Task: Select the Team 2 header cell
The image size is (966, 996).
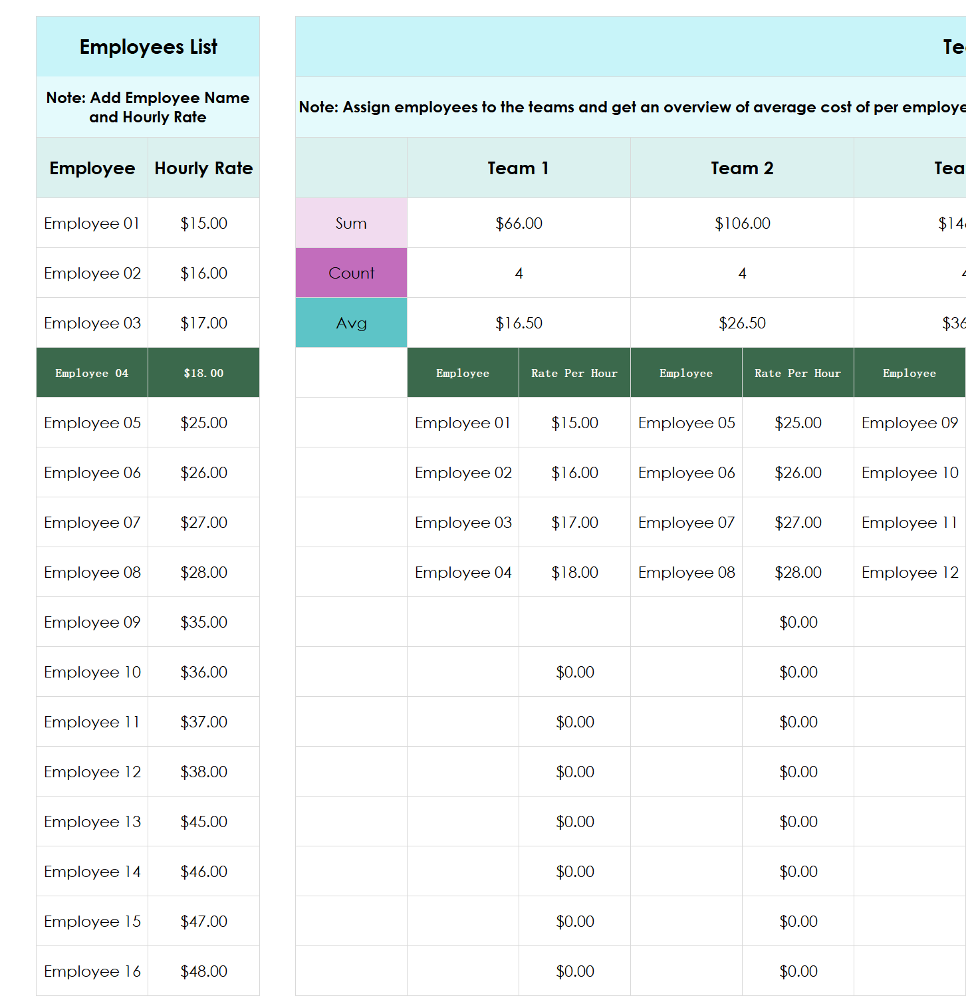Action: pos(742,168)
